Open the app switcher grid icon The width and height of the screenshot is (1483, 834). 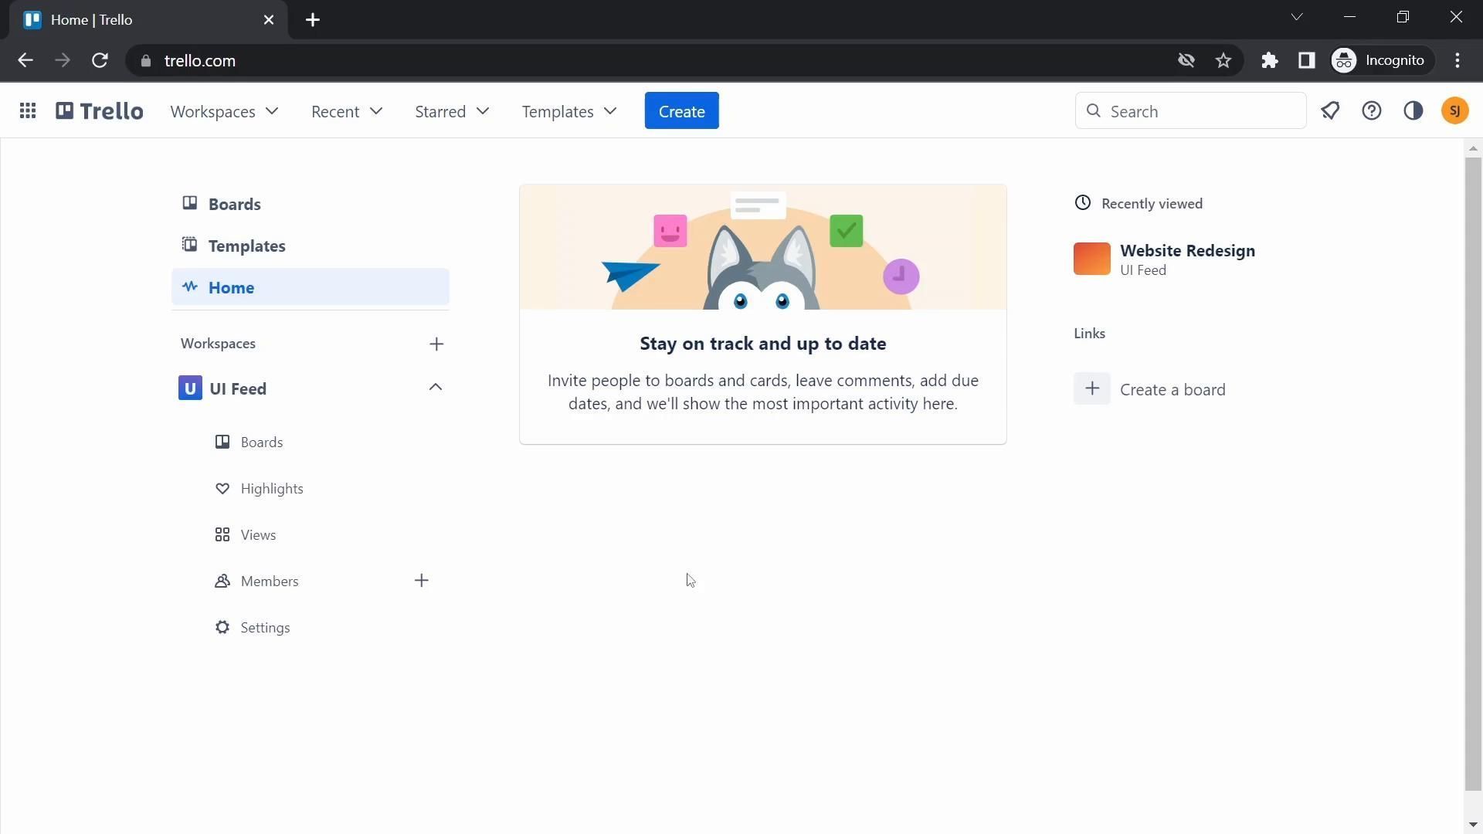(28, 111)
